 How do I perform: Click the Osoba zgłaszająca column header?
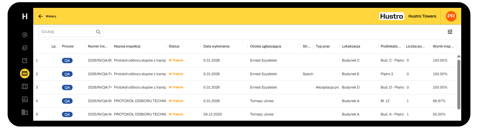[265, 46]
